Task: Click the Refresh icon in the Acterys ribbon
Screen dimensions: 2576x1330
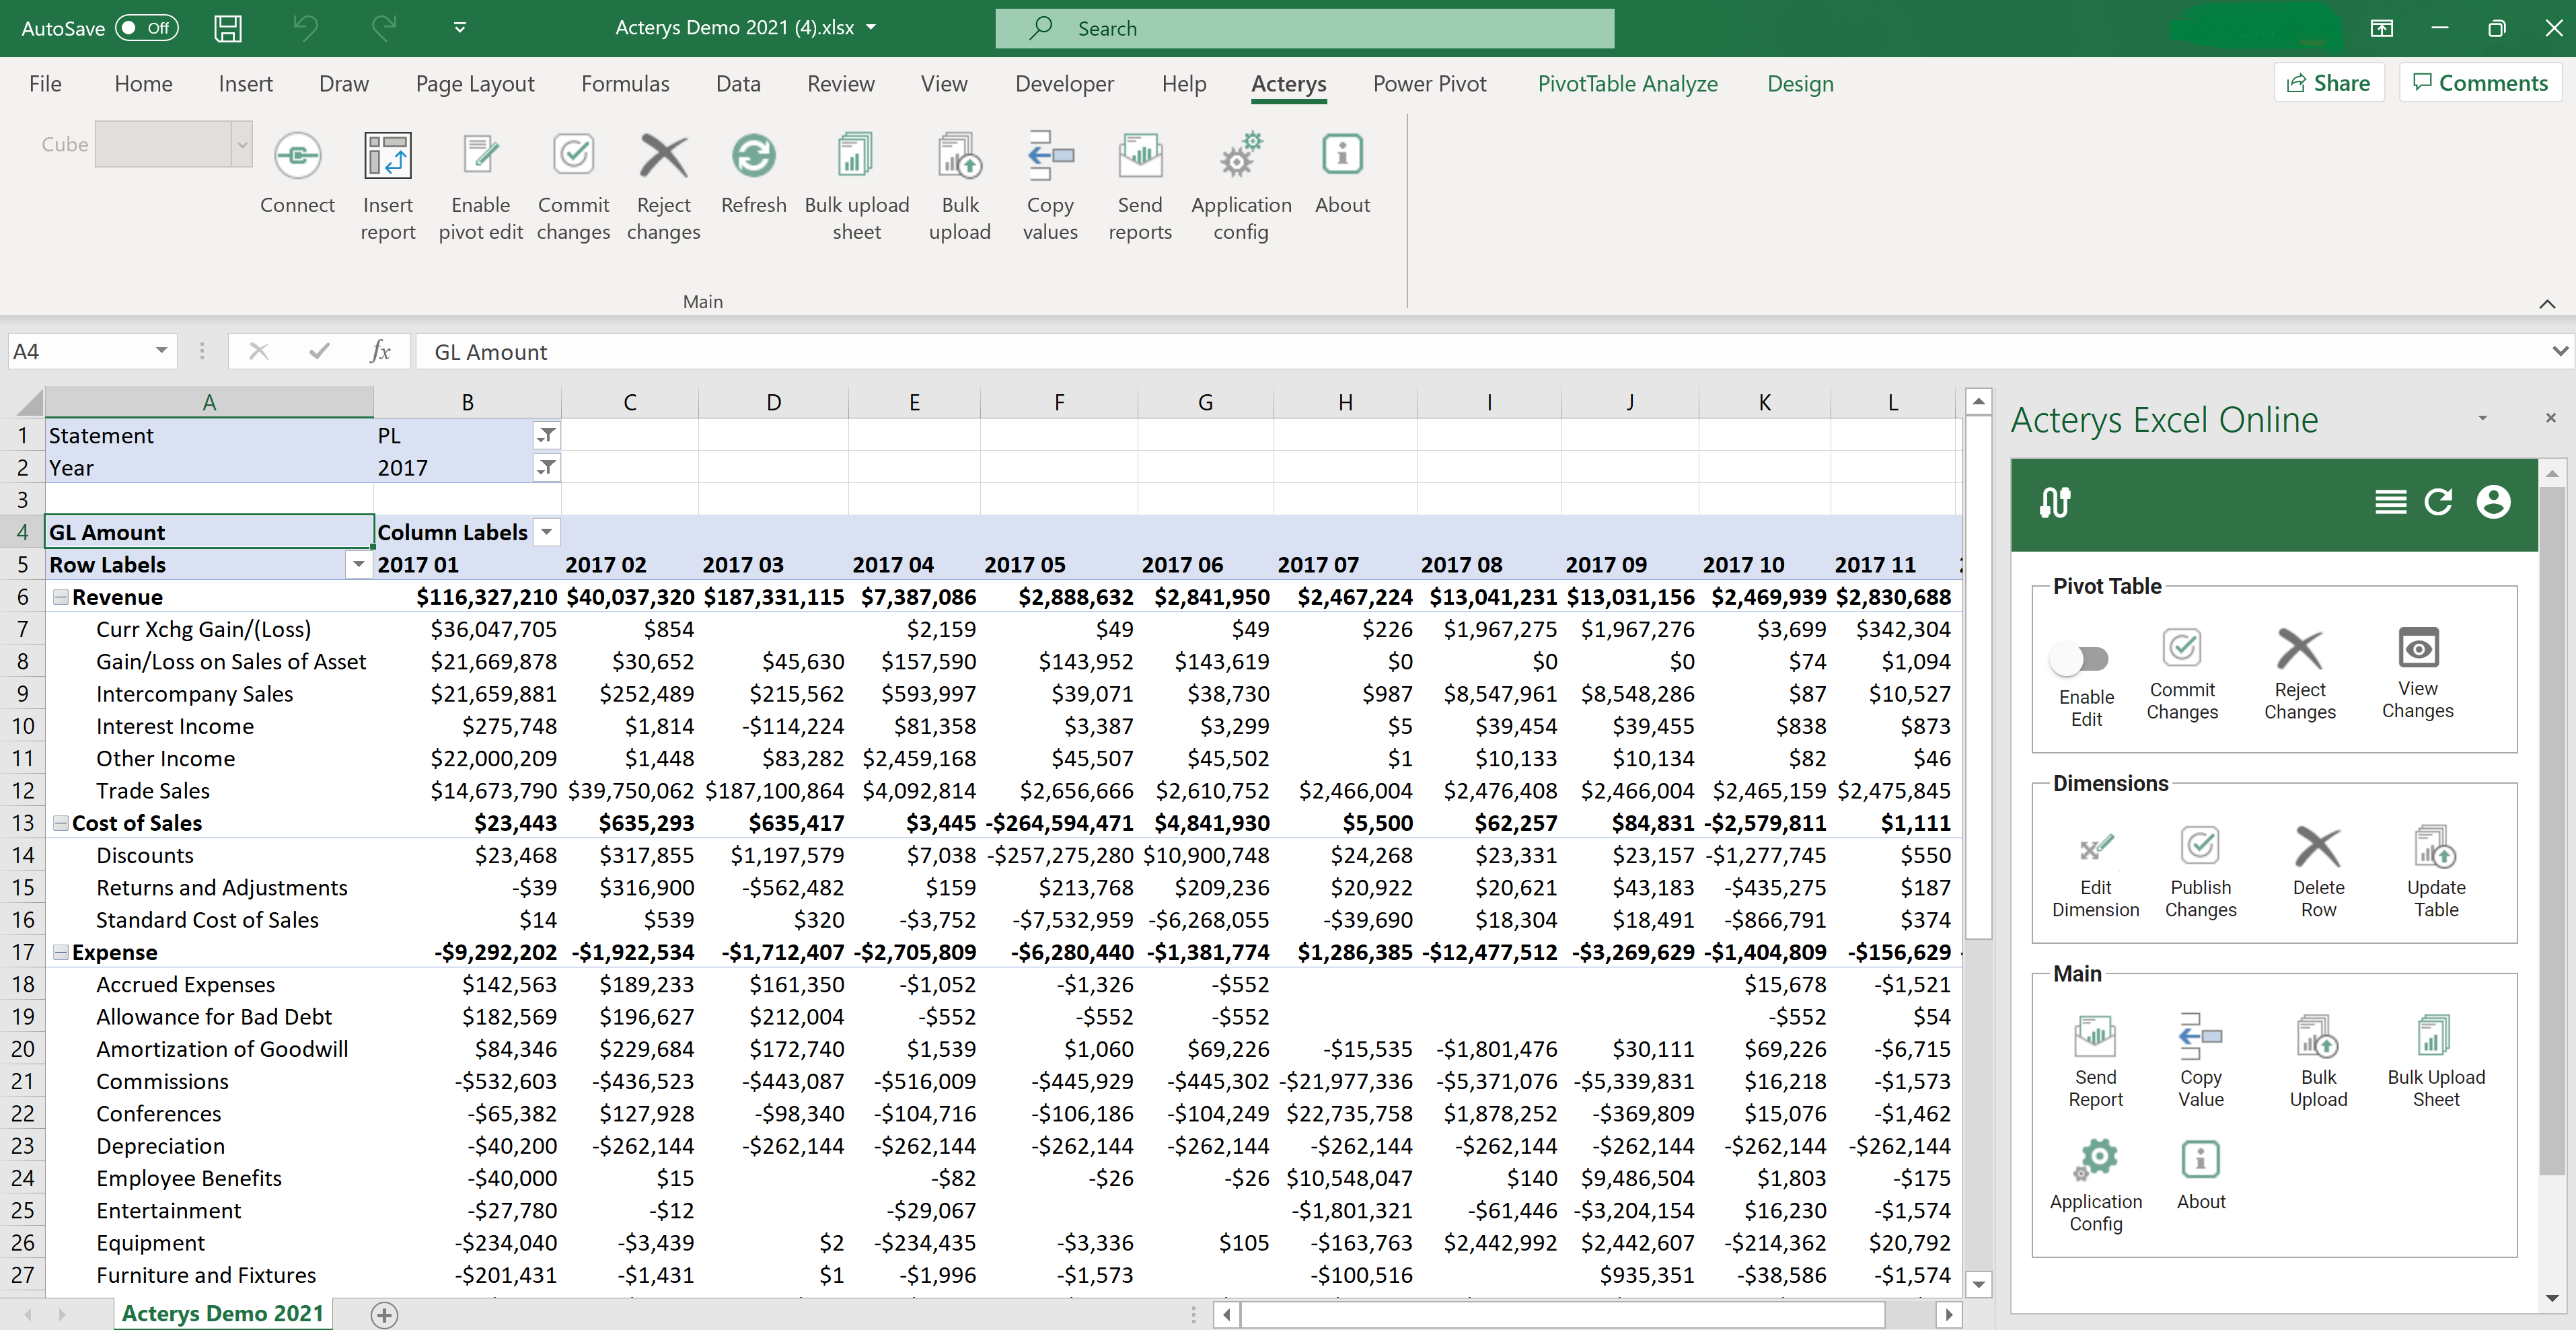Action: [x=753, y=156]
